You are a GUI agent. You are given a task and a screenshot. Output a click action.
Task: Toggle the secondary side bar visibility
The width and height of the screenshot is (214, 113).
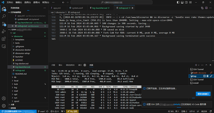click(186, 2)
